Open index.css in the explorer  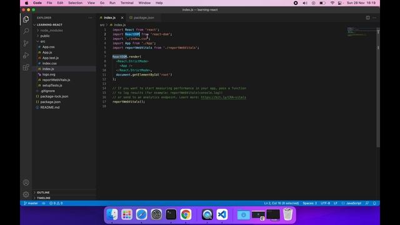pyautogui.click(x=49, y=63)
